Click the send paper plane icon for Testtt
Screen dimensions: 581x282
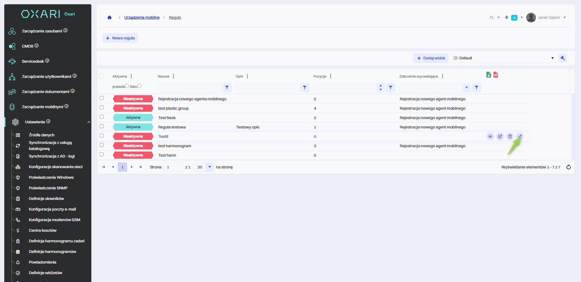pyautogui.click(x=520, y=137)
